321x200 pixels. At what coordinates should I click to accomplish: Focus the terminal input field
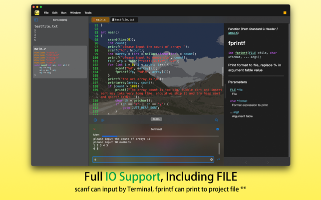pyautogui.click(x=153, y=159)
